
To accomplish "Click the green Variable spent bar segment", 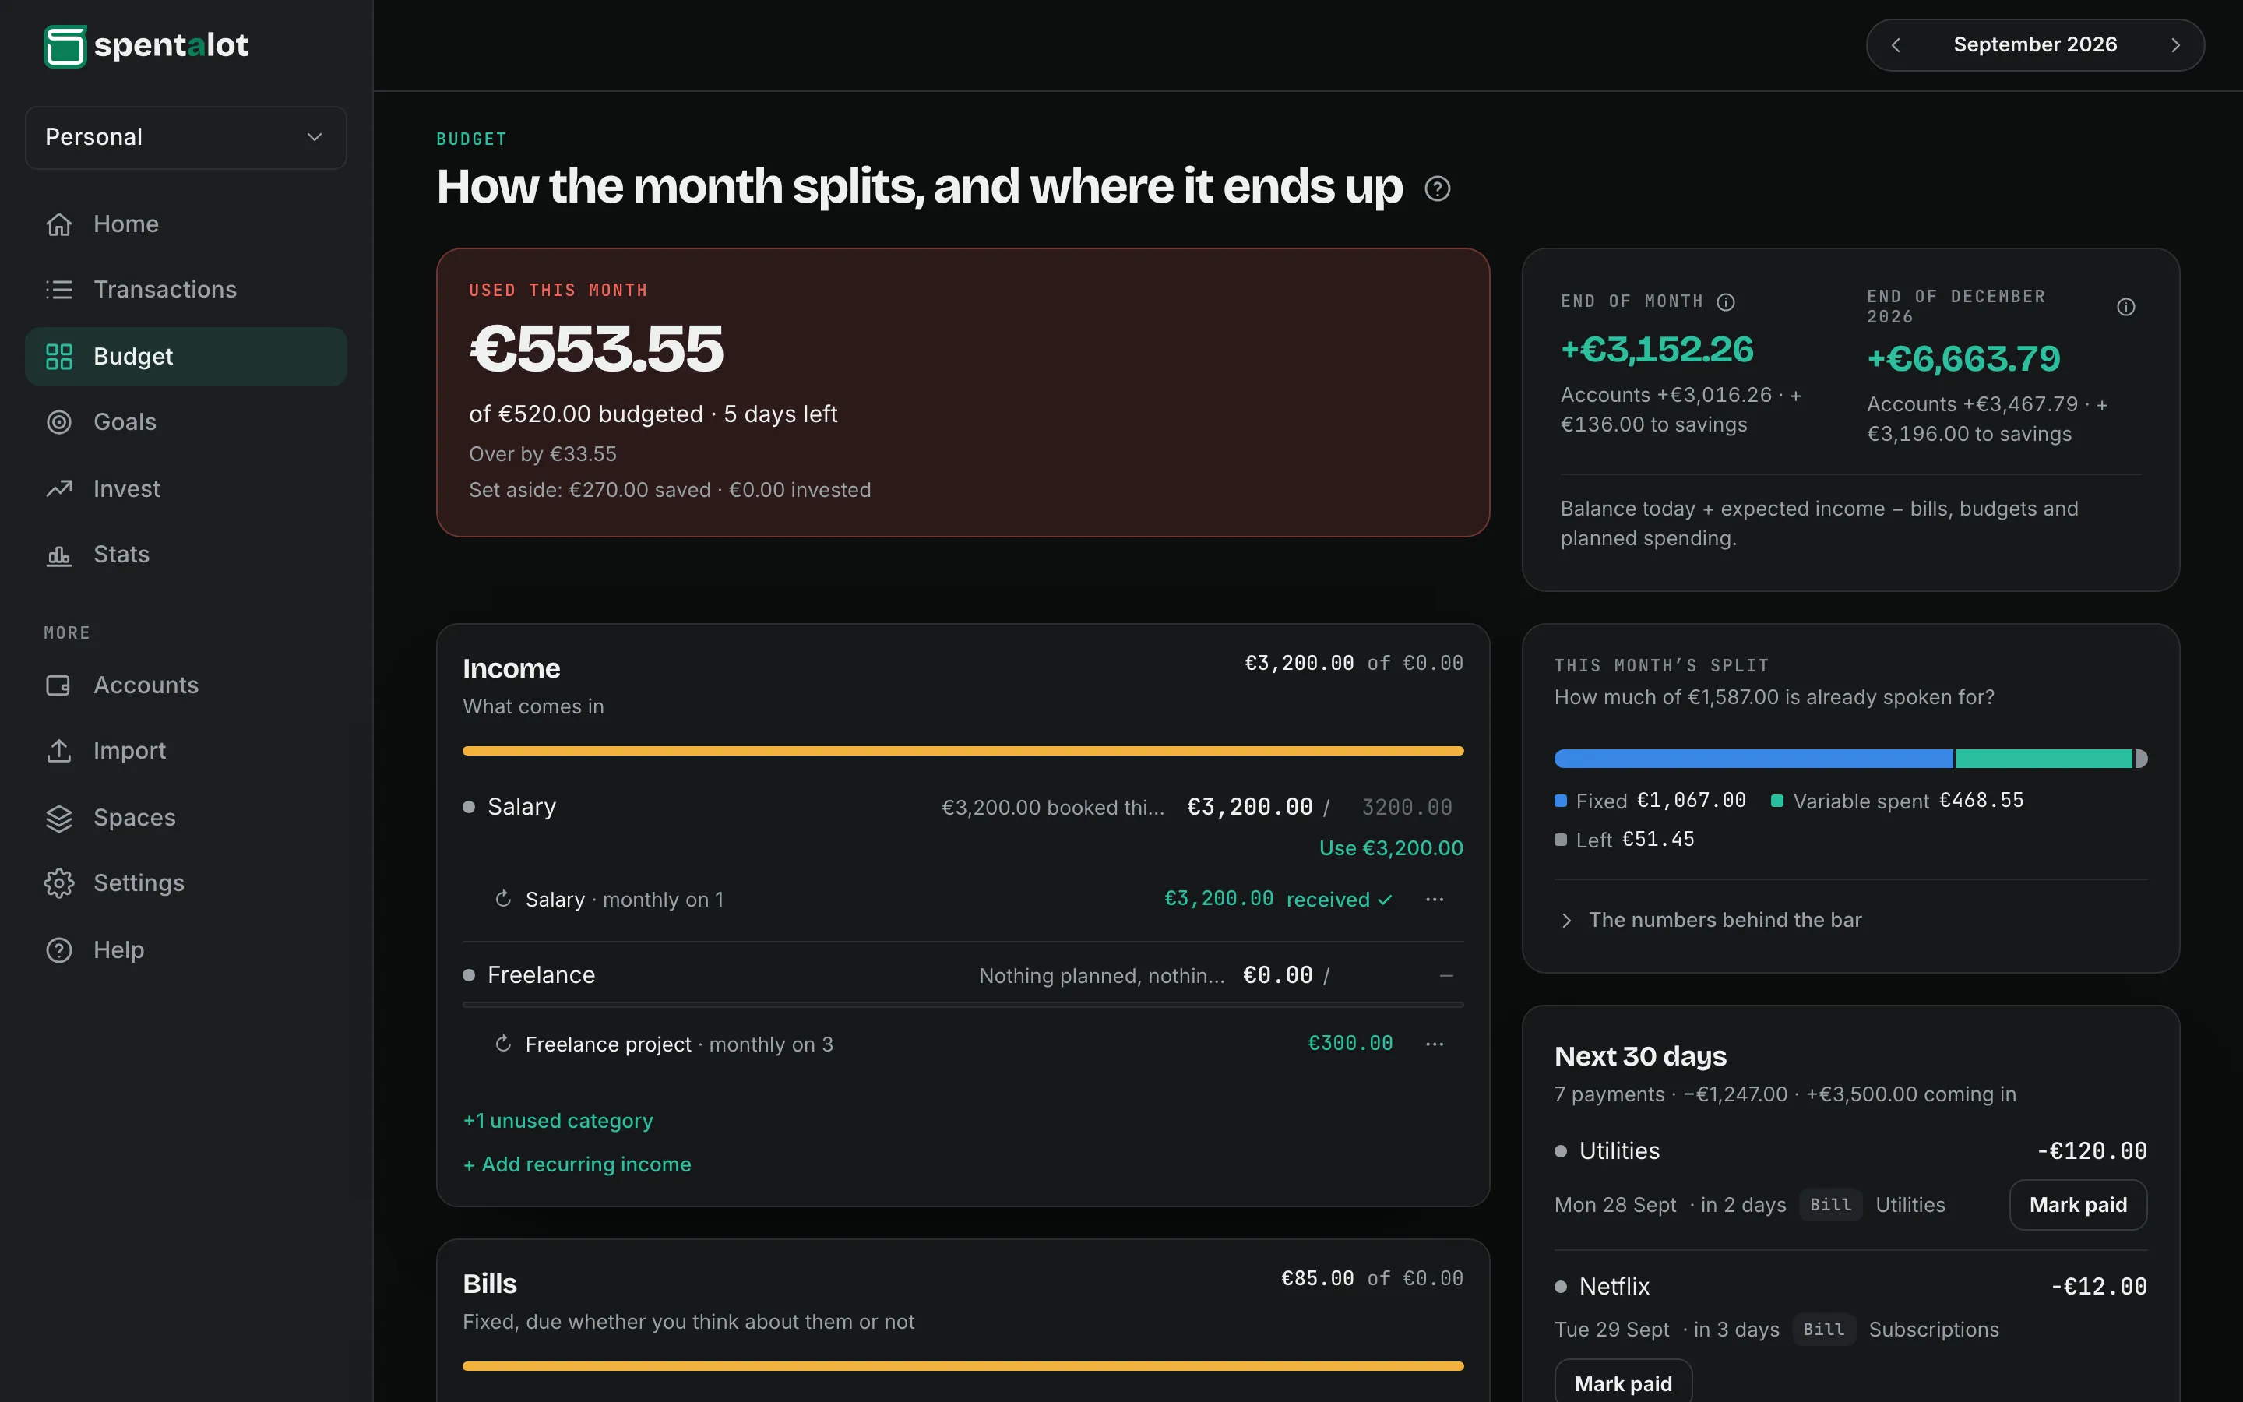I will pyautogui.click(x=2044, y=759).
